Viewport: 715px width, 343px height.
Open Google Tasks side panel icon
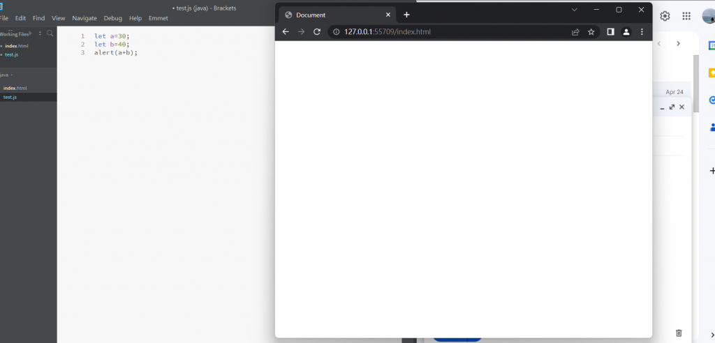[712, 100]
